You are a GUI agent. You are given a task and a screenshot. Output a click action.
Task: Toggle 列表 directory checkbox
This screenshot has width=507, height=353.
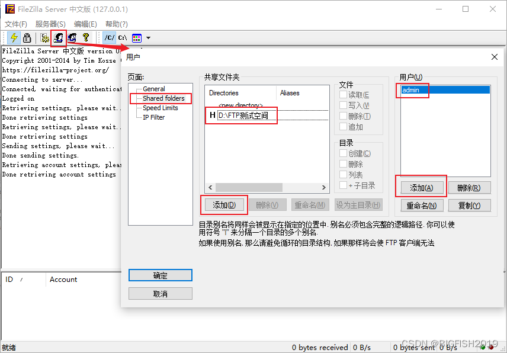(x=343, y=175)
